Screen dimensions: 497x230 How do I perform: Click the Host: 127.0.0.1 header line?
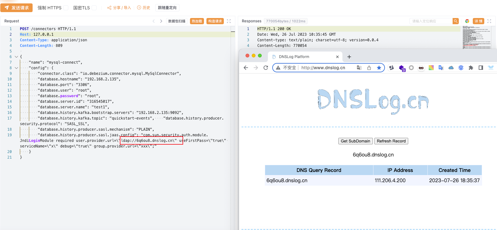37,34
